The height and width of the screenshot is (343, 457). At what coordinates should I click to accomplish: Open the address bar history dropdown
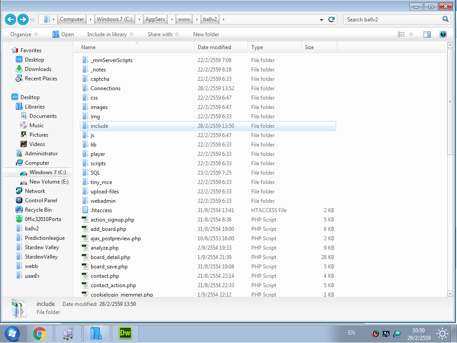click(x=321, y=20)
